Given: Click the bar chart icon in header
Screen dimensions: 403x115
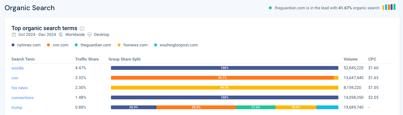Looking at the screenshot, I should (389, 7).
